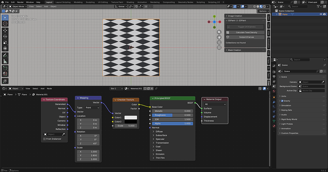Image resolution: width=328 pixels, height=172 pixels.
Task: Open the Tool properties tab icon
Action: point(274,66)
